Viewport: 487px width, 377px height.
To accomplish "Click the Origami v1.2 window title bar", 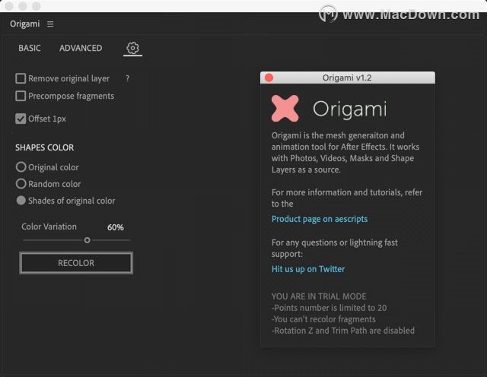I will click(x=347, y=78).
